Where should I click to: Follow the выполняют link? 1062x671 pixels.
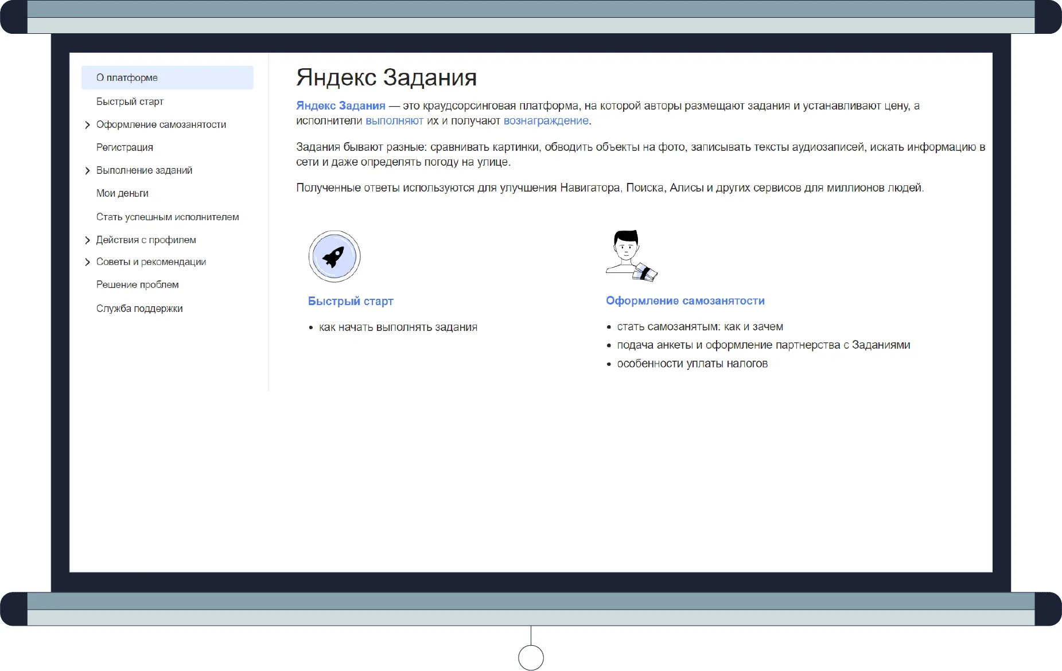point(394,120)
